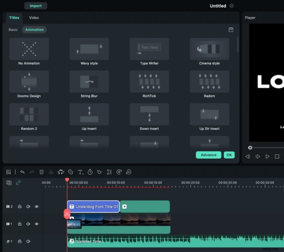284x252 pixels.
Task: Open the speed stopwatch tool
Action: [90, 172]
